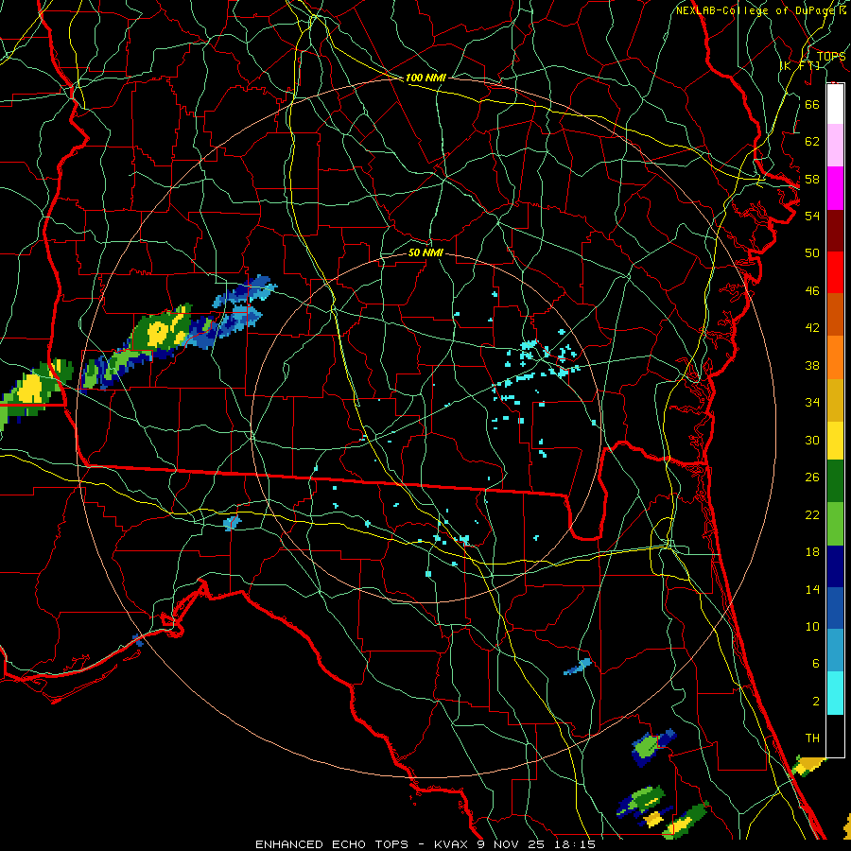The height and width of the screenshot is (851, 851).
Task: Click the "22" legend value
Action: 812,515
